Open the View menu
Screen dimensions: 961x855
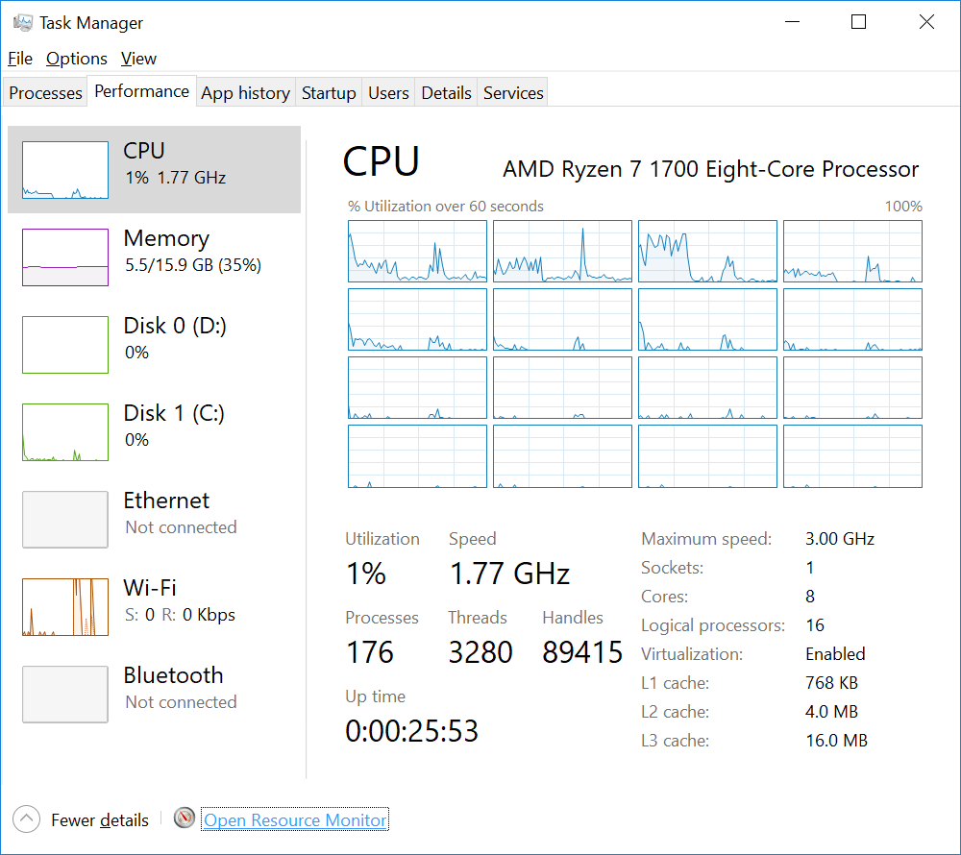pos(138,59)
